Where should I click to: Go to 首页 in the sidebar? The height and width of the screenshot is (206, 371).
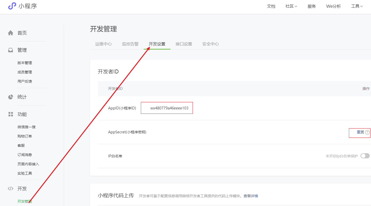(22, 33)
